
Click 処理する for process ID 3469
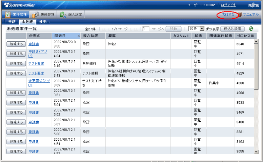pyautogui.click(x=16, y=113)
